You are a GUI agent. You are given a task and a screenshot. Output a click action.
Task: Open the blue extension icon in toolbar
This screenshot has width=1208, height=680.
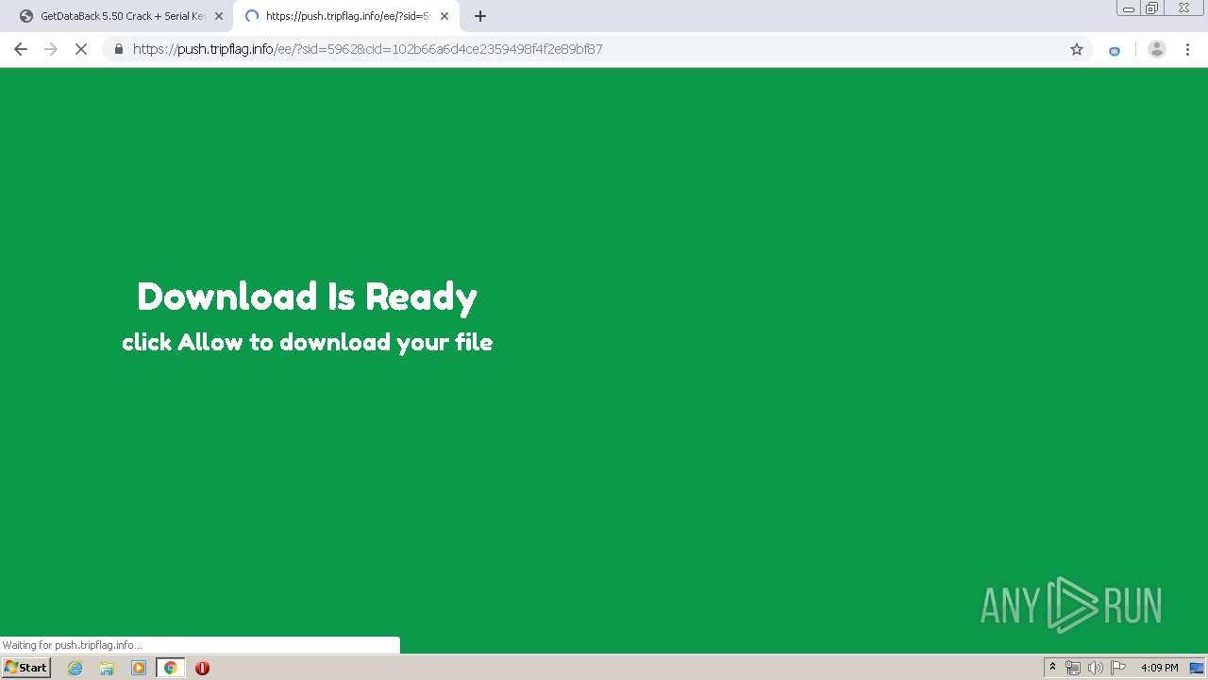[1115, 50]
